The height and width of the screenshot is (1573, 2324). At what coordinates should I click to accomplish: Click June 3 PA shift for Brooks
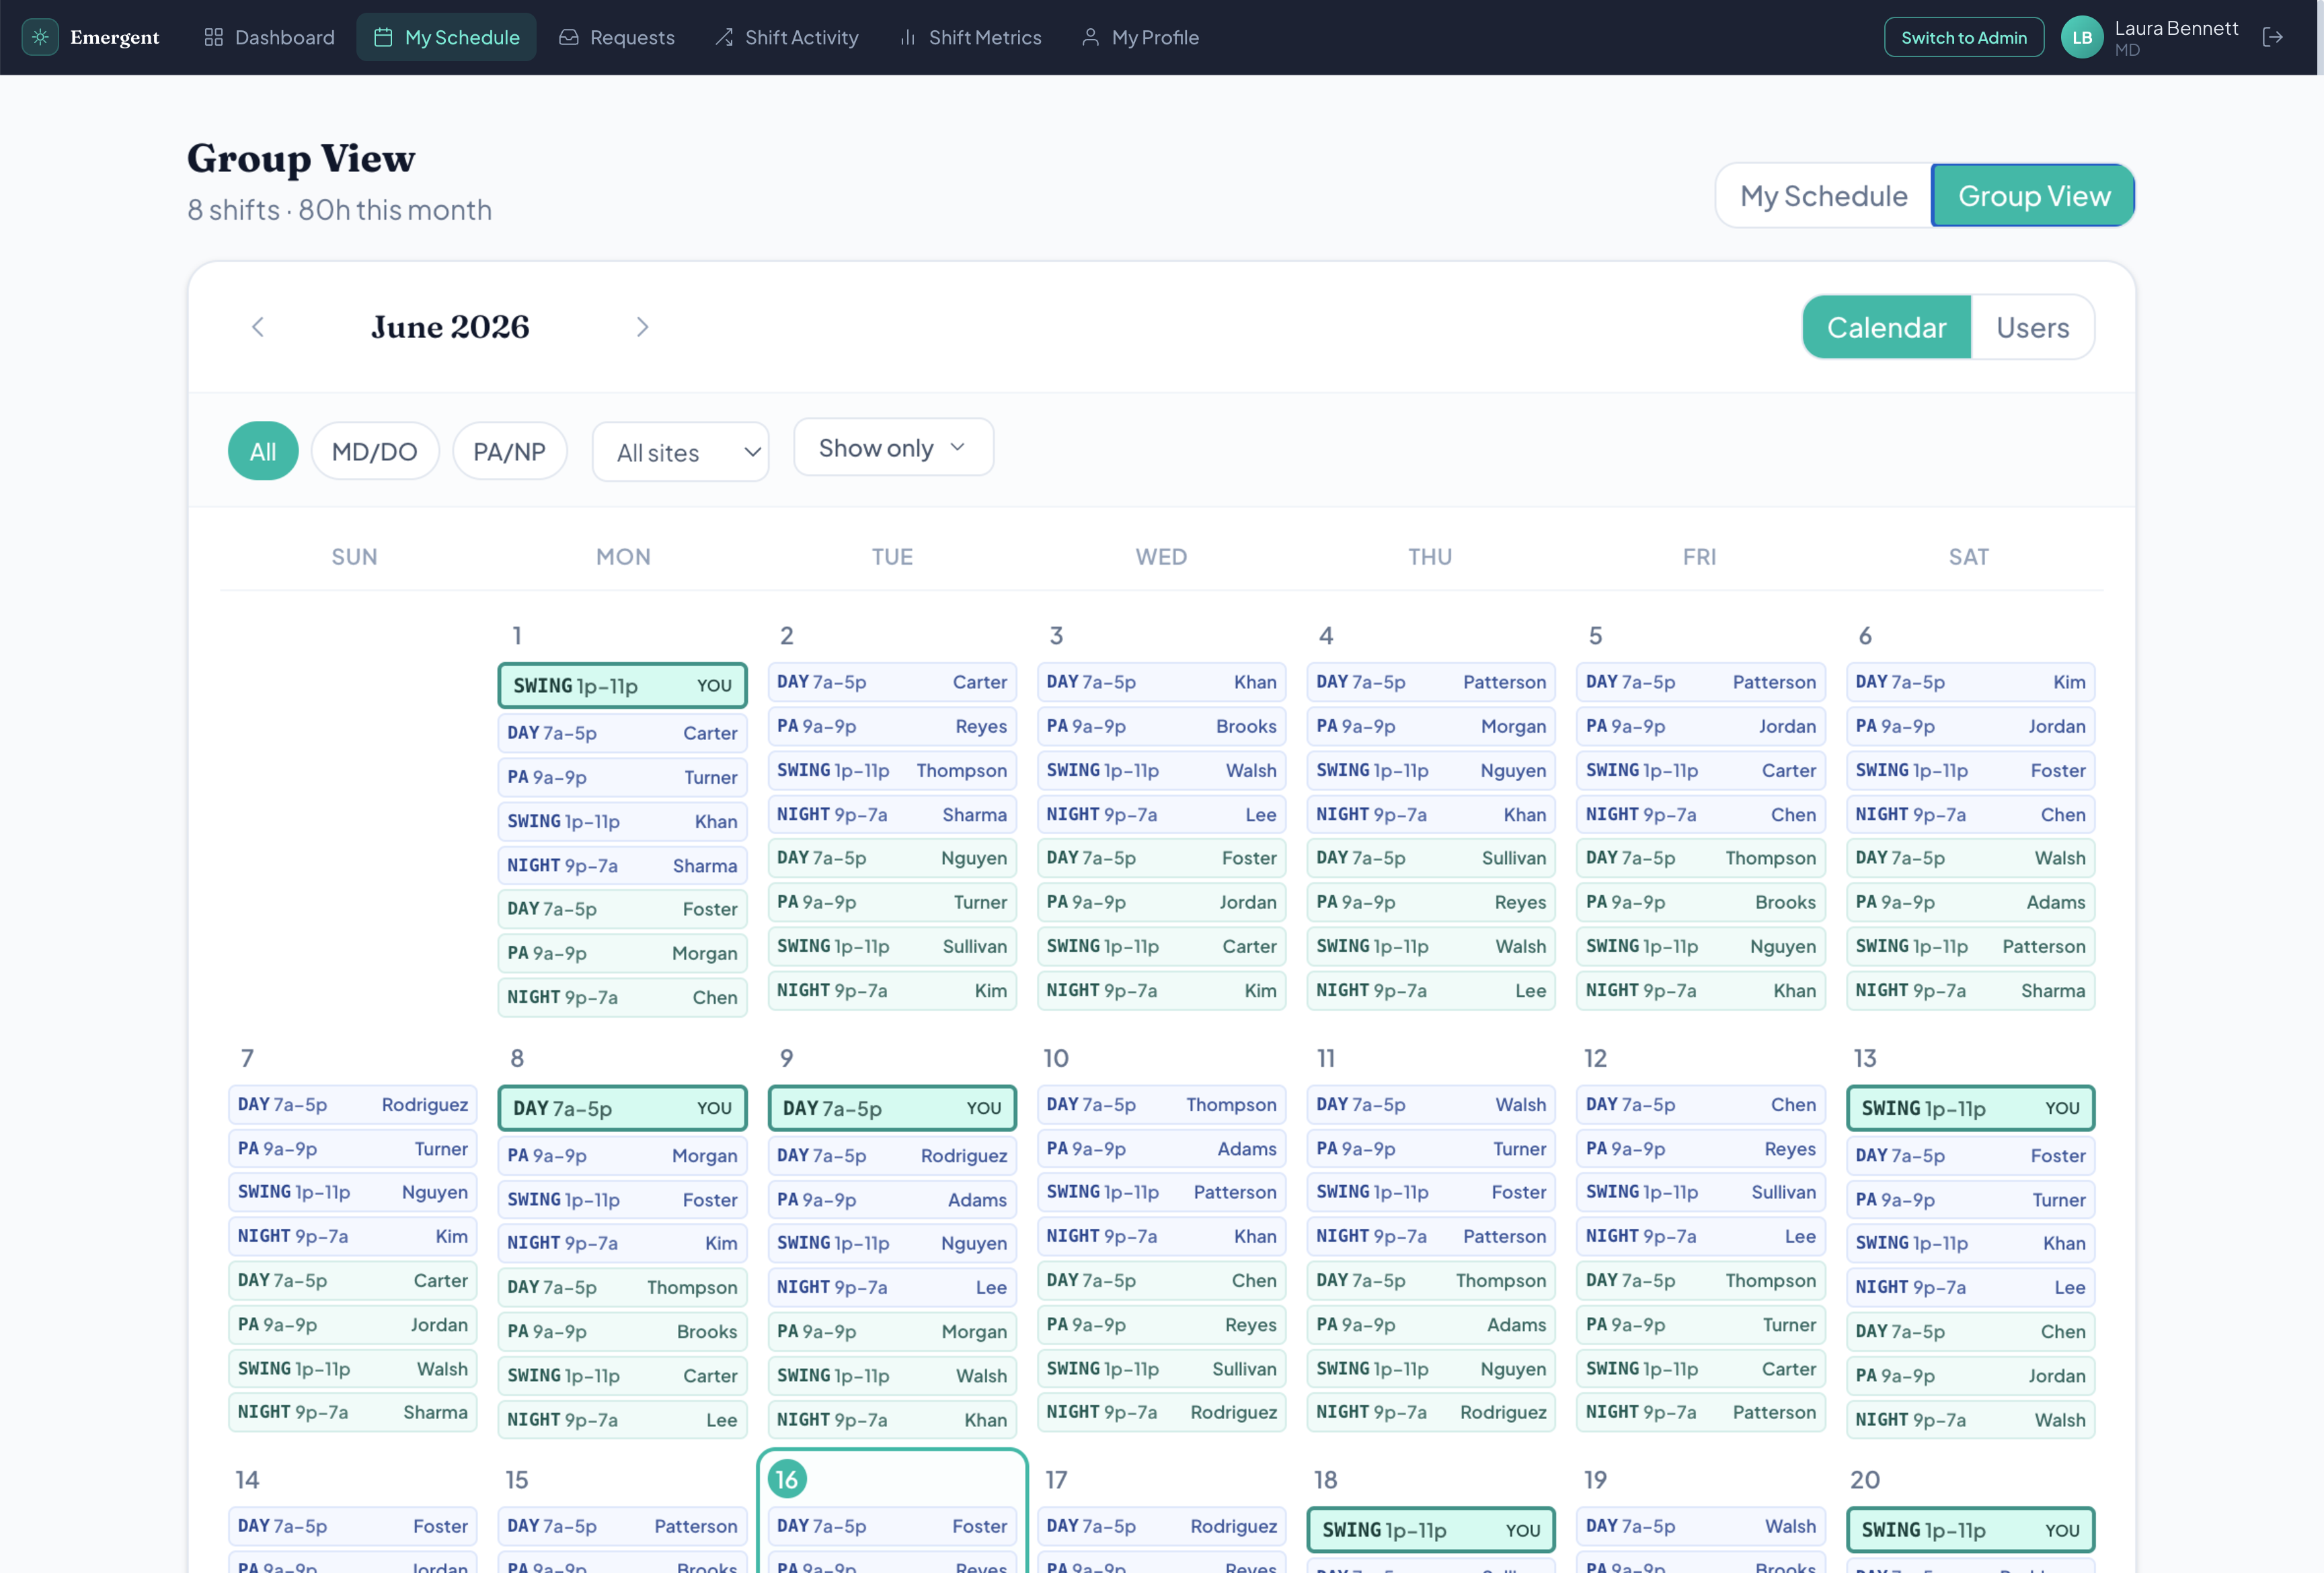click(1161, 727)
